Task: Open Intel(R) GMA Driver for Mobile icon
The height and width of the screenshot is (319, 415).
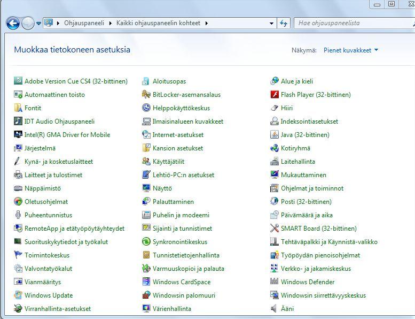Action: tap(18, 134)
